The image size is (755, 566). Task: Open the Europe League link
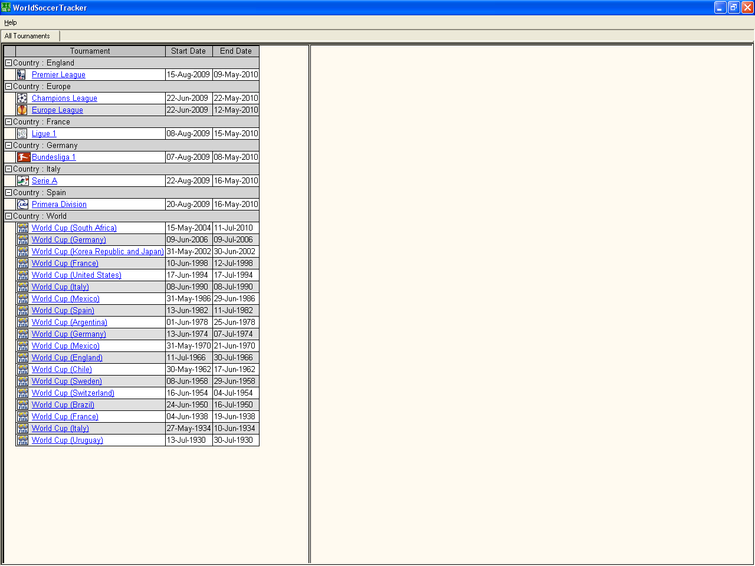click(57, 110)
